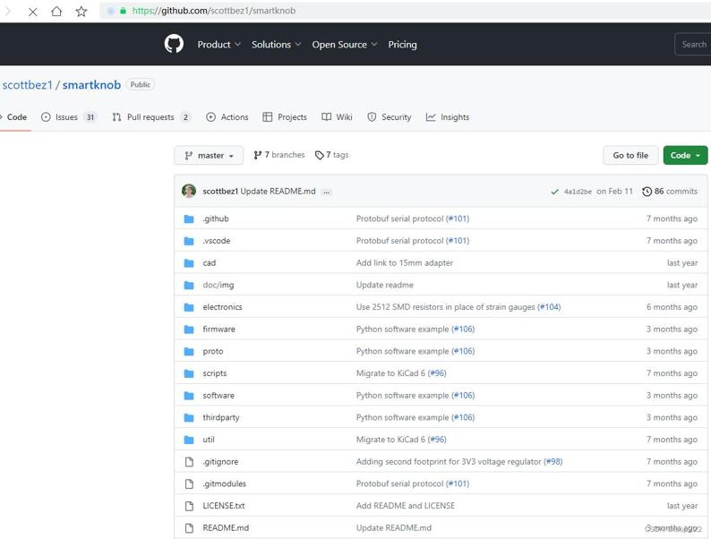Open the Insights tab

click(448, 117)
